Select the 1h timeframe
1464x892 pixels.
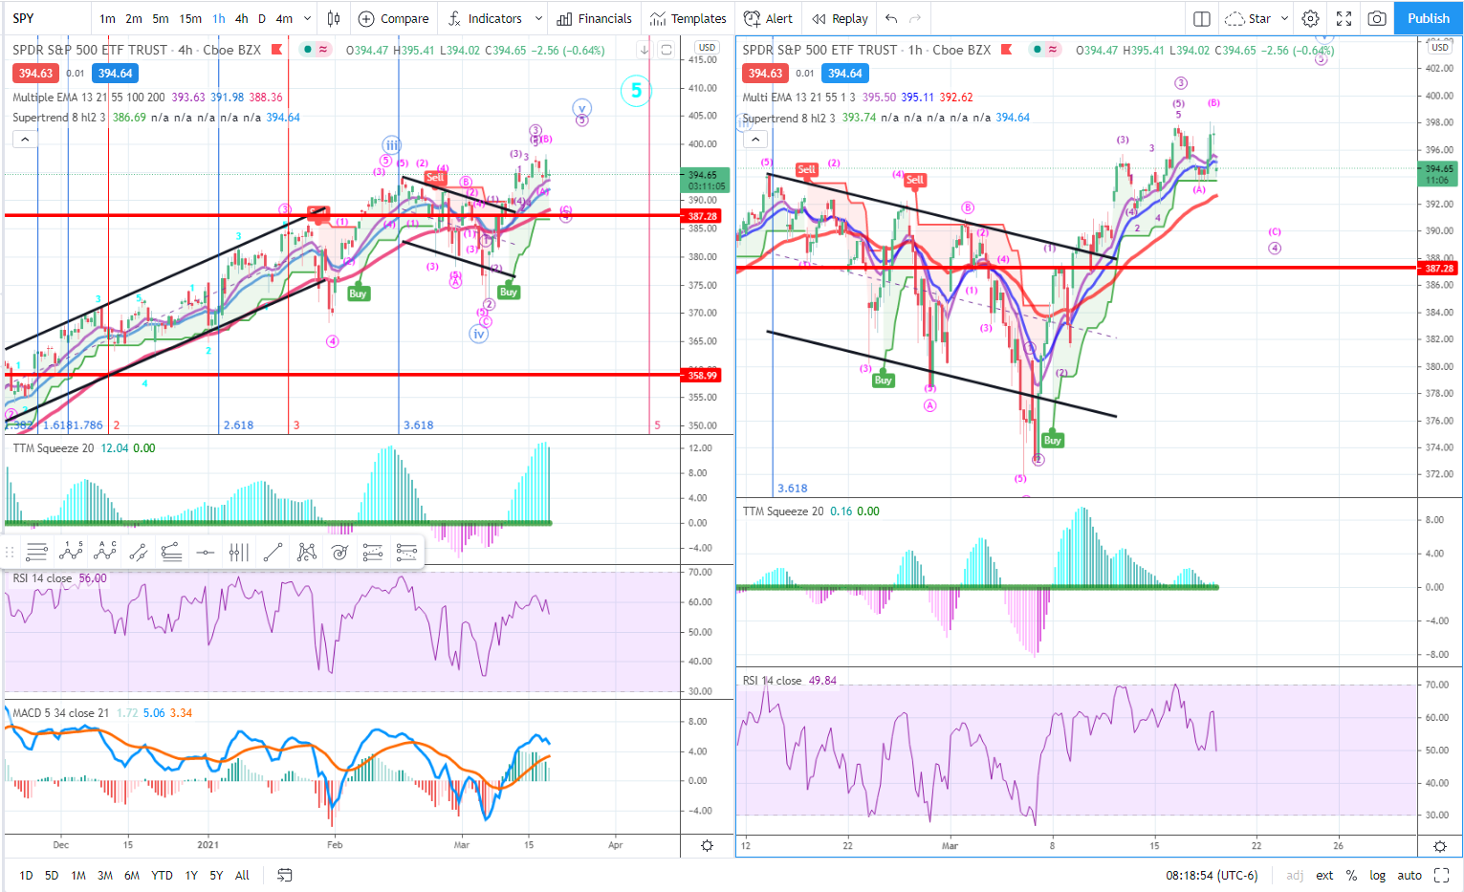219,18
